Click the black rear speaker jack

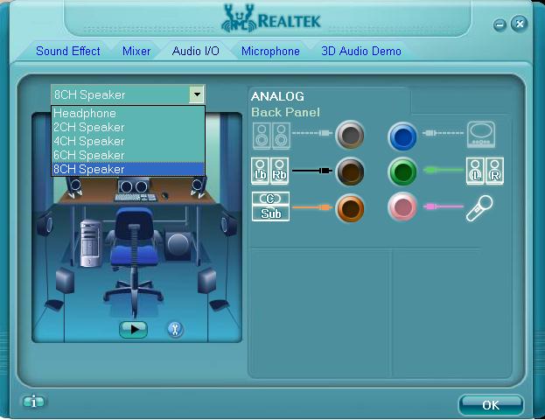click(x=350, y=171)
